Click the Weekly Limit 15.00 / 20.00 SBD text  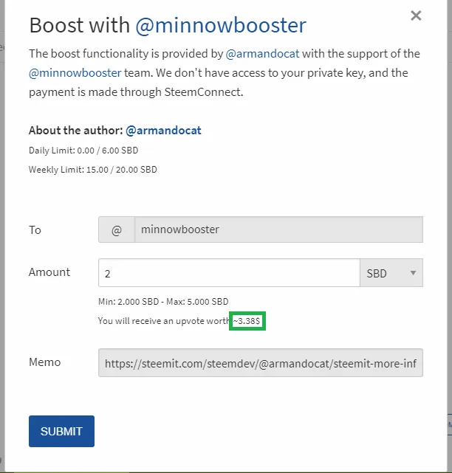click(93, 170)
